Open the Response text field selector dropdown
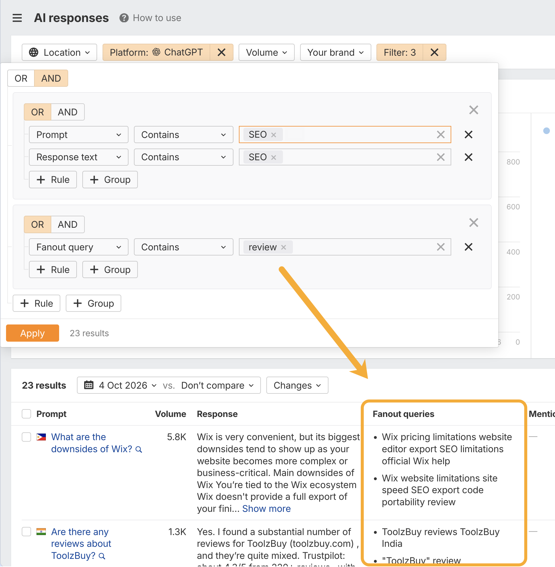 tap(79, 157)
